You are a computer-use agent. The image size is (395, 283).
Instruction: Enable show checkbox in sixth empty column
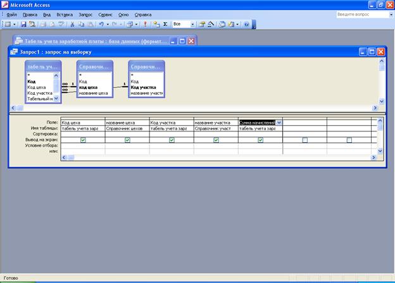point(304,140)
